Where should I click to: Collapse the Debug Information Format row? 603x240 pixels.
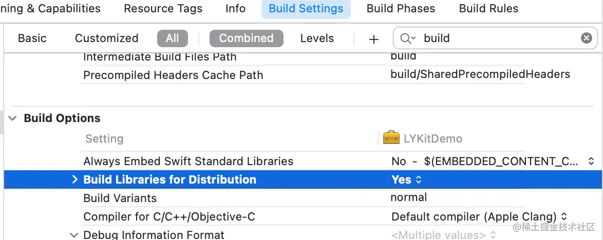tap(74, 235)
